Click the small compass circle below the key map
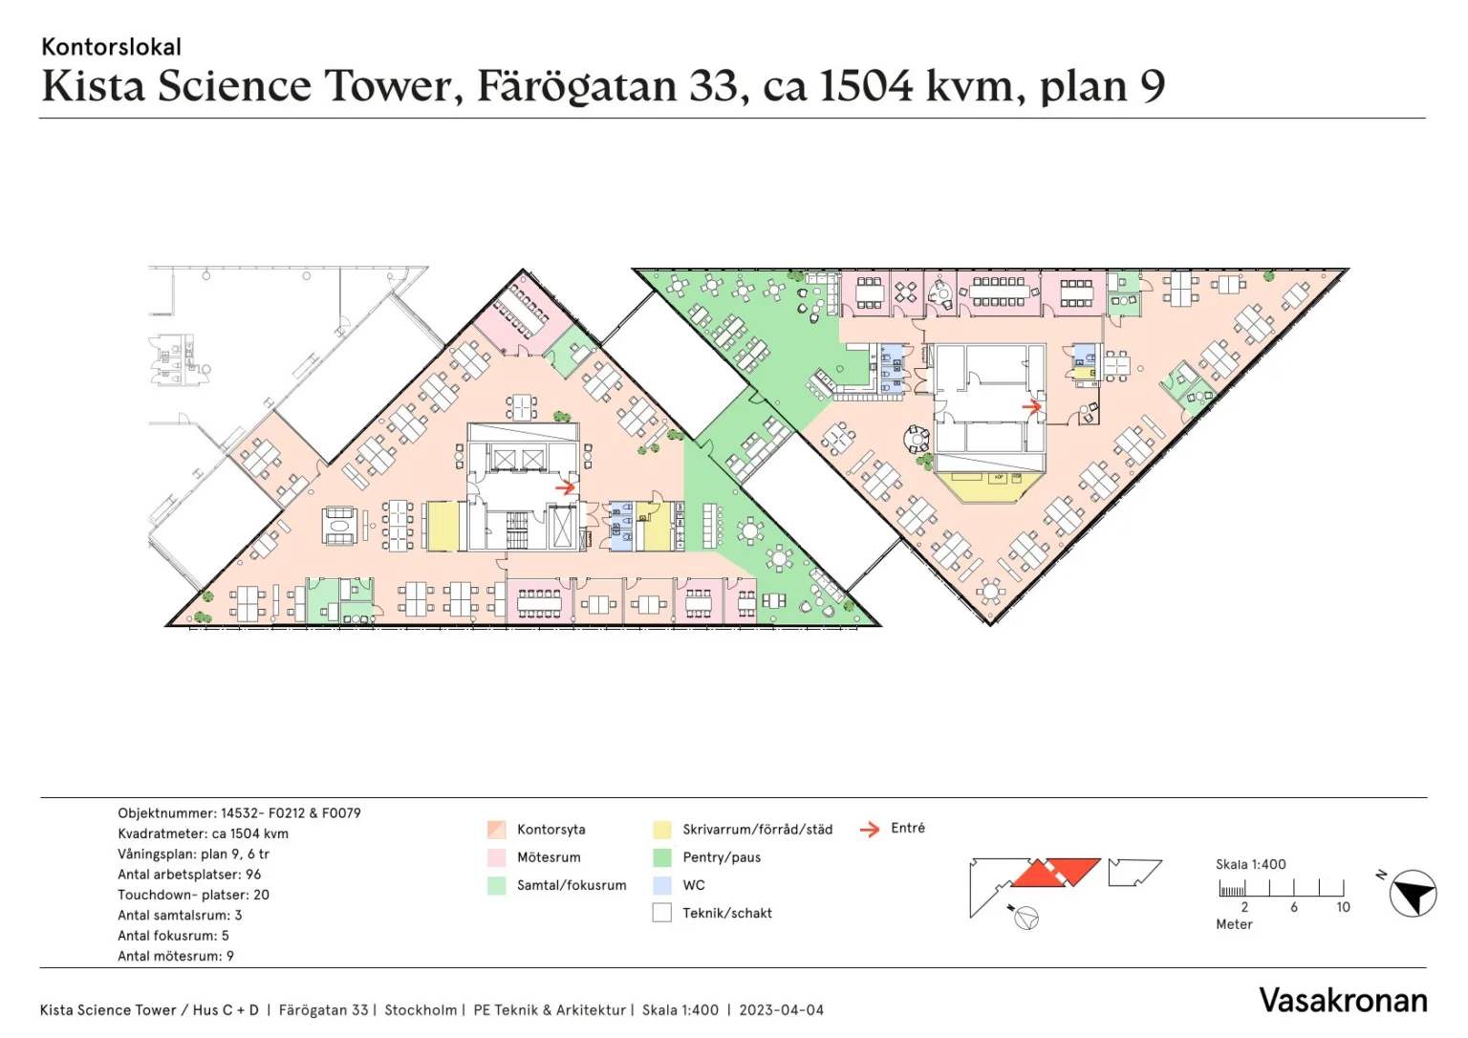The image size is (1468, 1038). [x=1025, y=919]
